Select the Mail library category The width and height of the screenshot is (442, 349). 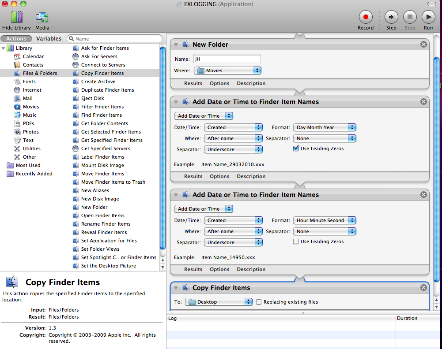27,98
